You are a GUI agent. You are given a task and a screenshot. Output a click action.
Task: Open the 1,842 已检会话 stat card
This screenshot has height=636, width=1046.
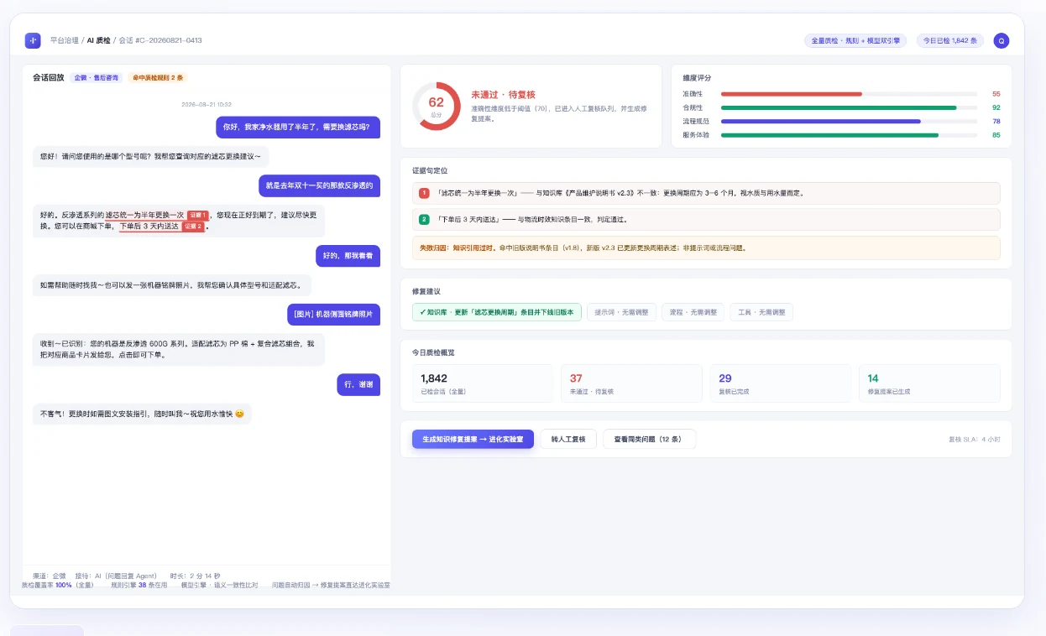click(x=483, y=383)
